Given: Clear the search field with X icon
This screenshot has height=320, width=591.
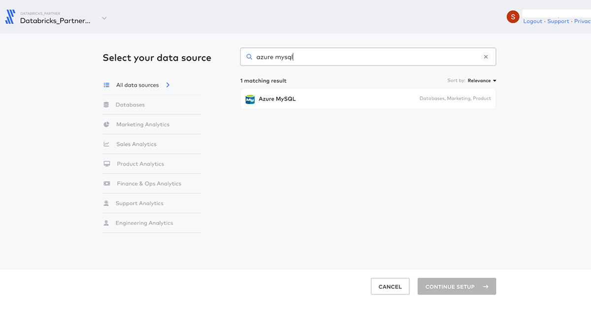Looking at the screenshot, I should pos(486,57).
